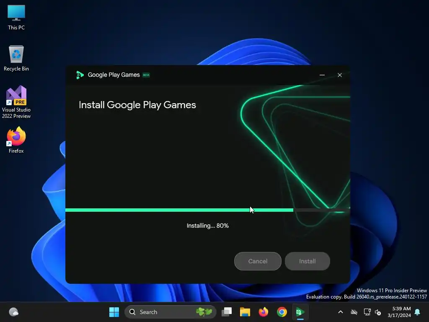
Task: Cancel the installation
Action: tap(258, 261)
